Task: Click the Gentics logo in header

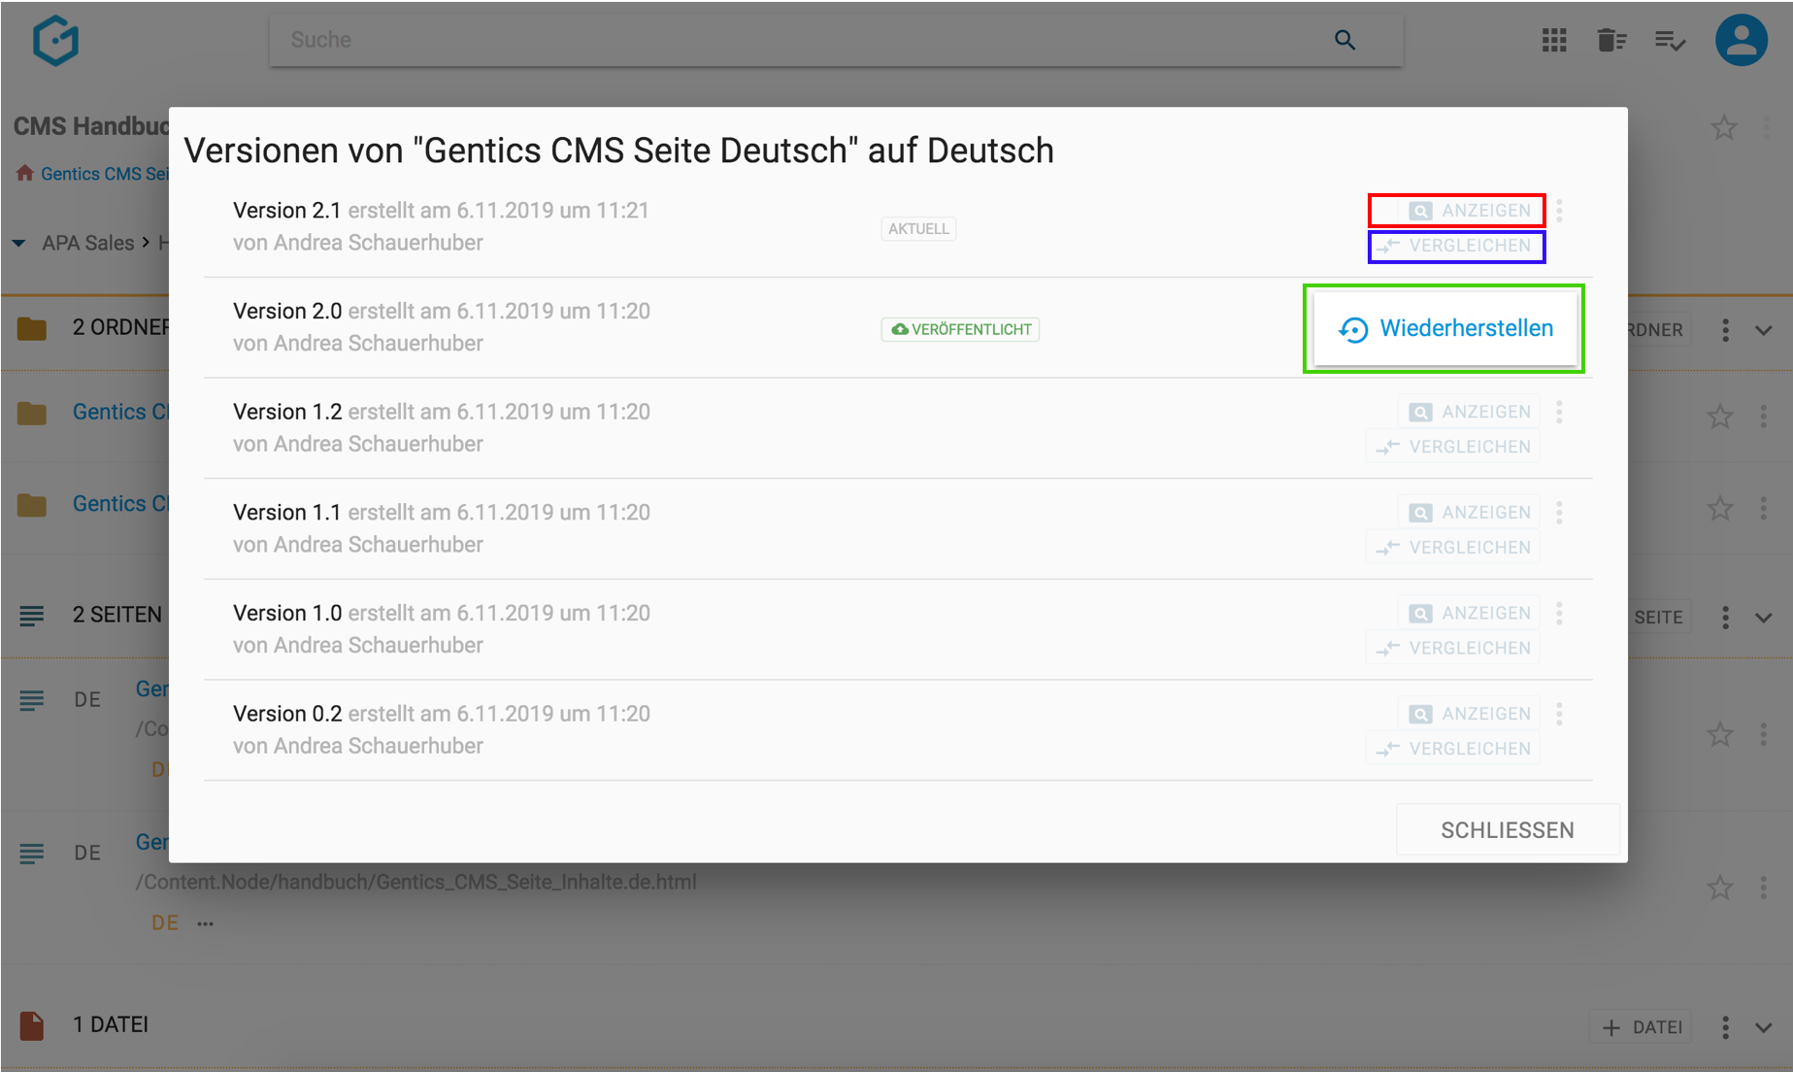Action: (55, 41)
